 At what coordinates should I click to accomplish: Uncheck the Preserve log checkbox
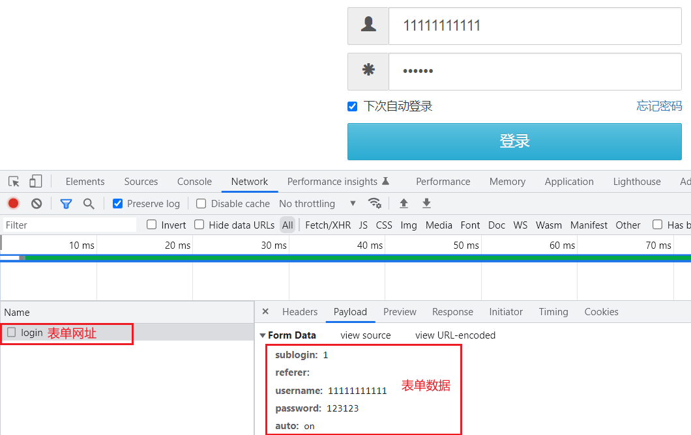118,203
